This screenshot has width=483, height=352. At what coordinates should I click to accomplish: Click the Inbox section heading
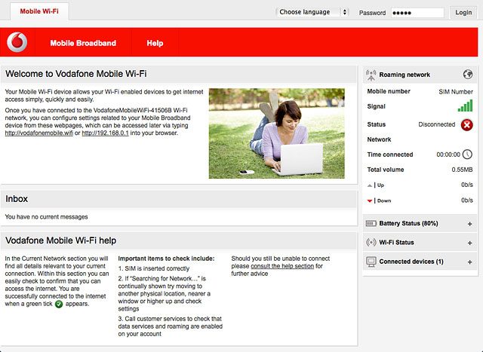[17, 199]
